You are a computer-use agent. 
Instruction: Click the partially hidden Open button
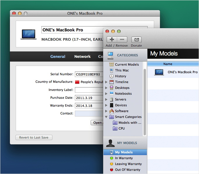tap(97, 123)
